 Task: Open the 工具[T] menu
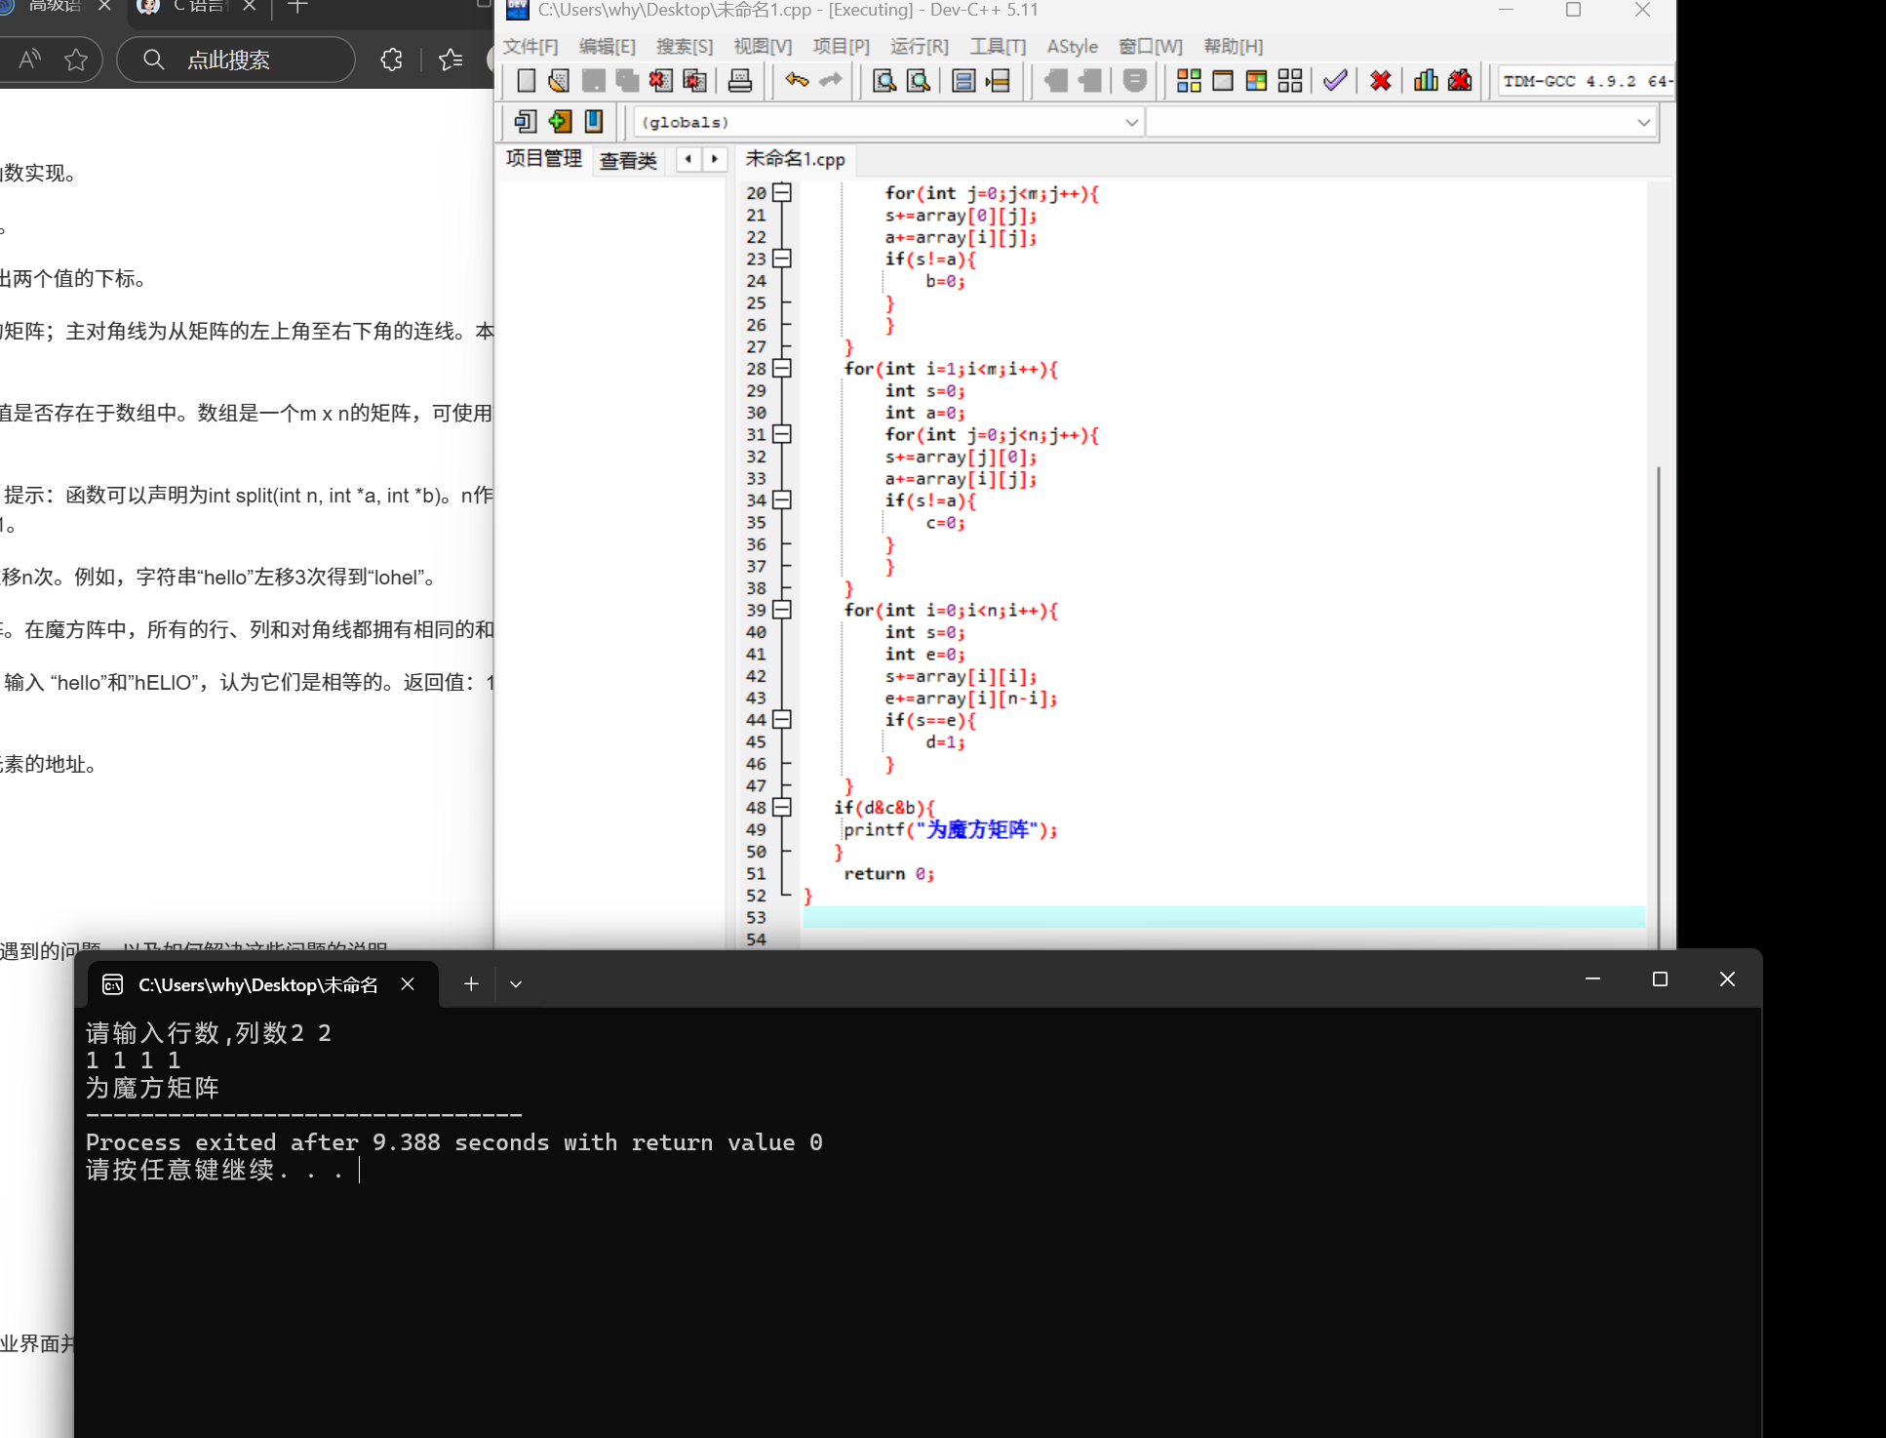[997, 46]
